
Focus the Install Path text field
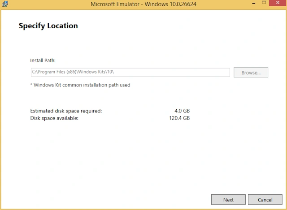coord(130,72)
